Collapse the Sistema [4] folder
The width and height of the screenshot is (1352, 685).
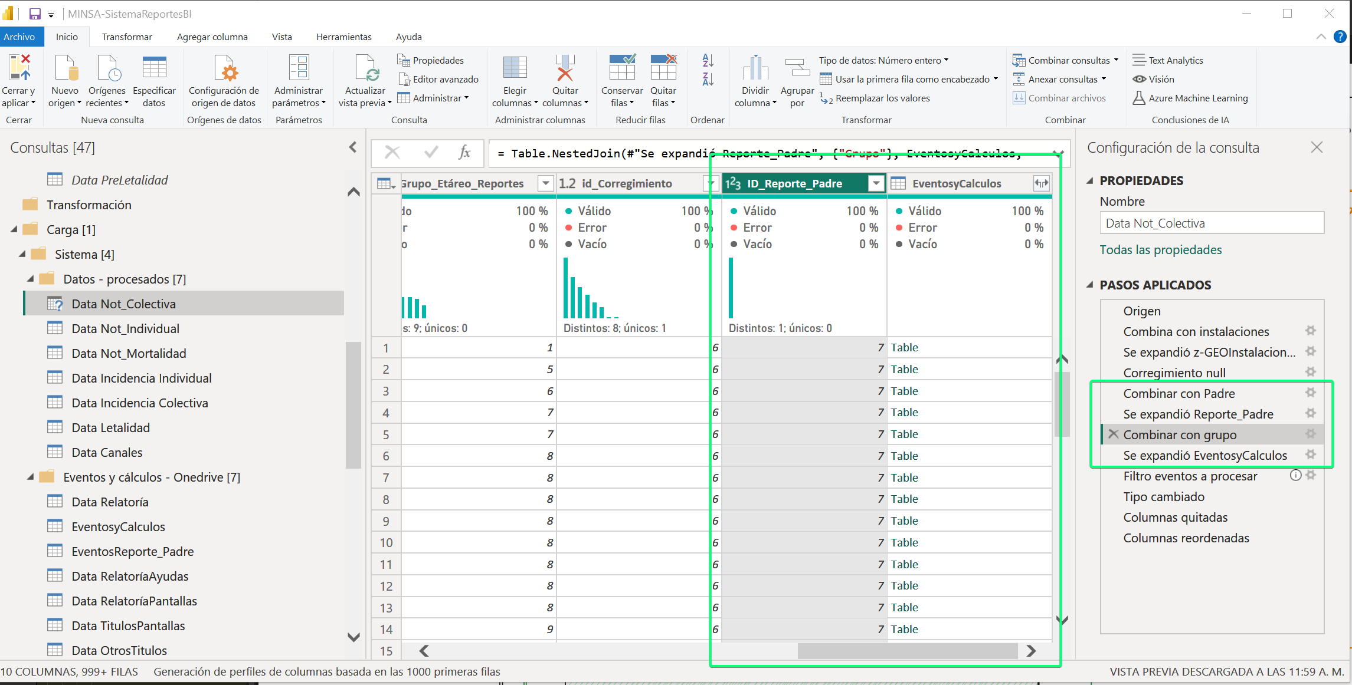click(x=22, y=254)
